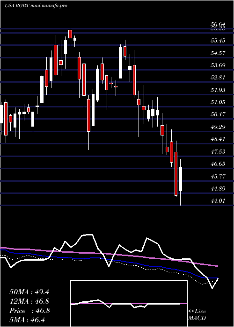The height and width of the screenshot is (327, 234).
Task: Click the blue 12MA line in lower chart
Action: click(x=109, y=259)
